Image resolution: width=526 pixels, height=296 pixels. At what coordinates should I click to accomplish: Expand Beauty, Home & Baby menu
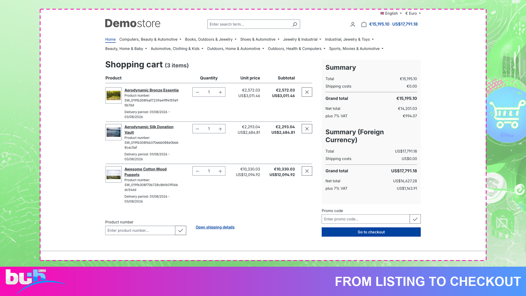tap(126, 49)
